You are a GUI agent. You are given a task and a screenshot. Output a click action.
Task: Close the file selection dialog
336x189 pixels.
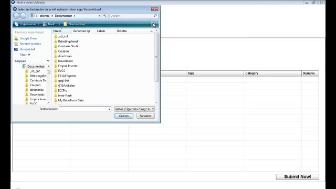click(x=154, y=9)
